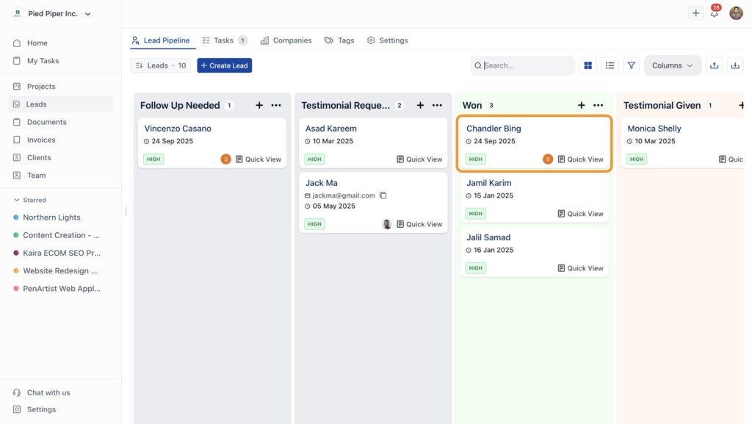Open the filter icon
752x424 pixels.
coord(631,65)
